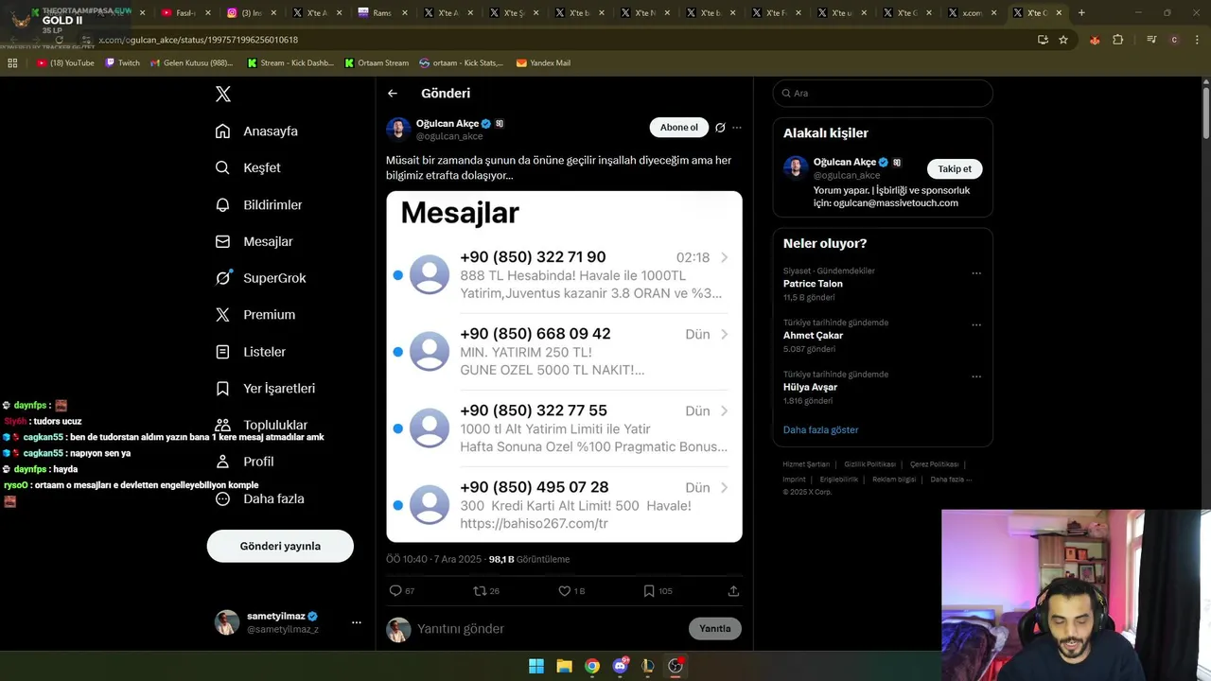Click the Yanıtını gönder reply field
Screen dimensions: 1211x681
coord(549,629)
